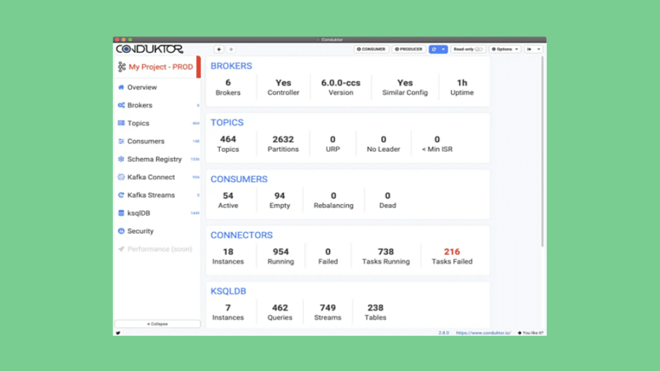Click the 94 Empty consumers value
This screenshot has height=371, width=660.
[279, 196]
